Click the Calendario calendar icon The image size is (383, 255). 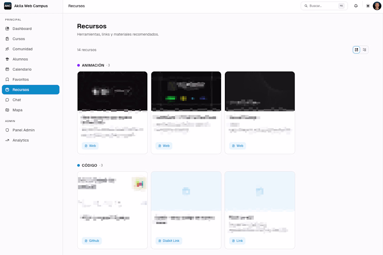point(7,69)
